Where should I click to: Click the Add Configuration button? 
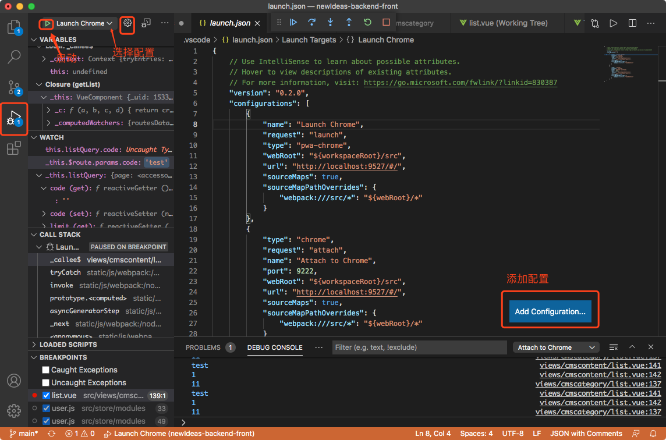550,311
